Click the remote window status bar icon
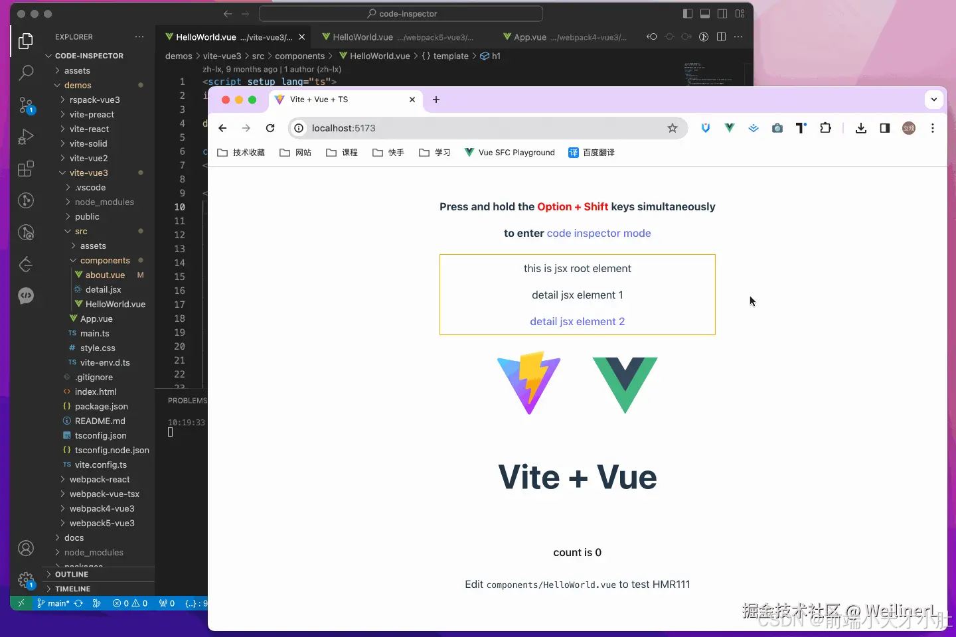 tap(21, 603)
